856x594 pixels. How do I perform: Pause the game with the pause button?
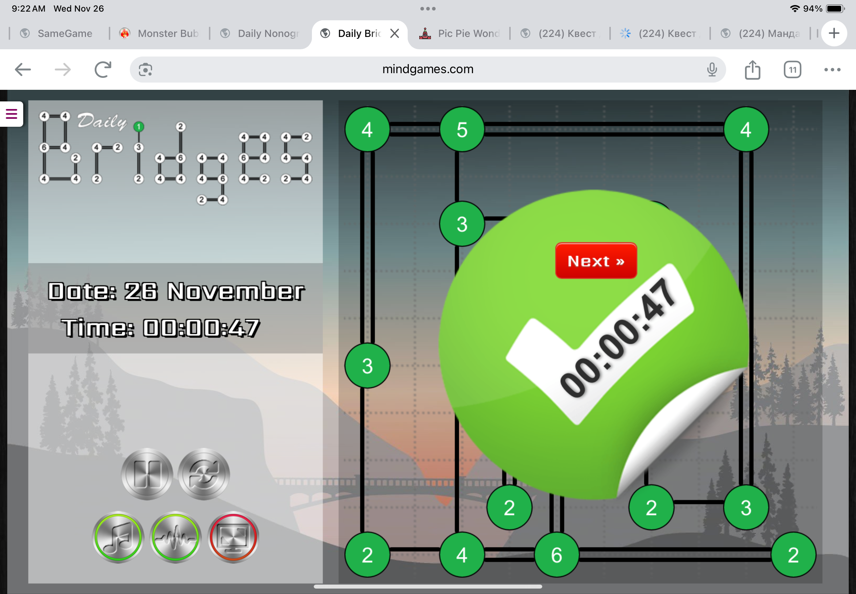(x=147, y=474)
